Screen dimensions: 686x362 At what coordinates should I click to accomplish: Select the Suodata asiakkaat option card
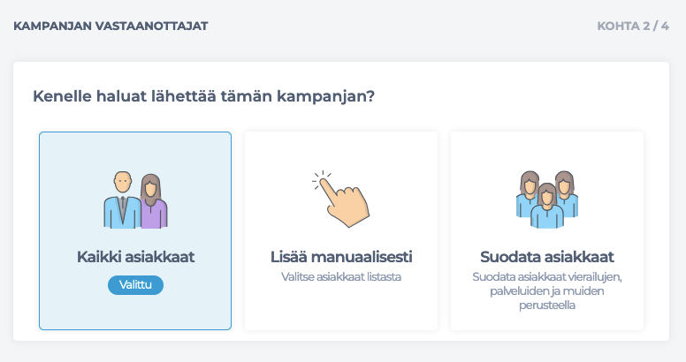pos(547,230)
